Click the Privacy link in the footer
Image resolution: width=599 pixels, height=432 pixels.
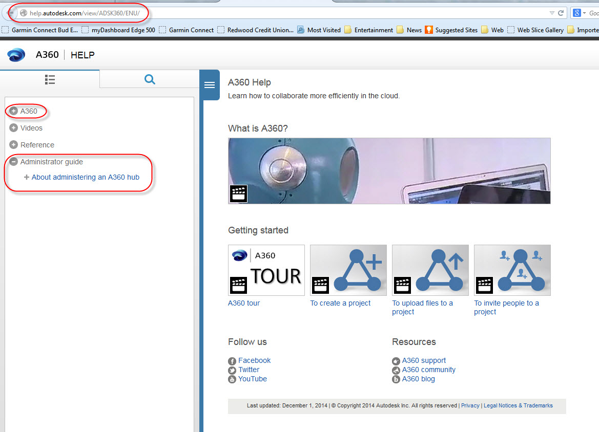[470, 405]
